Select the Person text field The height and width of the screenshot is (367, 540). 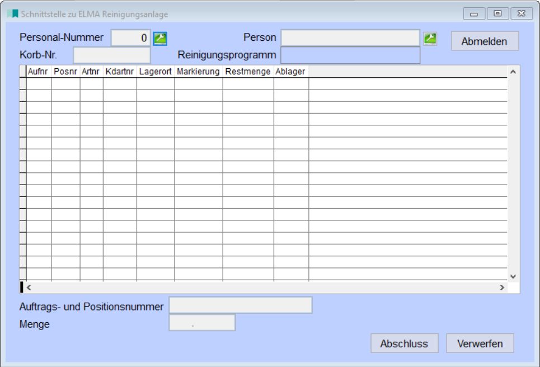pyautogui.click(x=350, y=38)
